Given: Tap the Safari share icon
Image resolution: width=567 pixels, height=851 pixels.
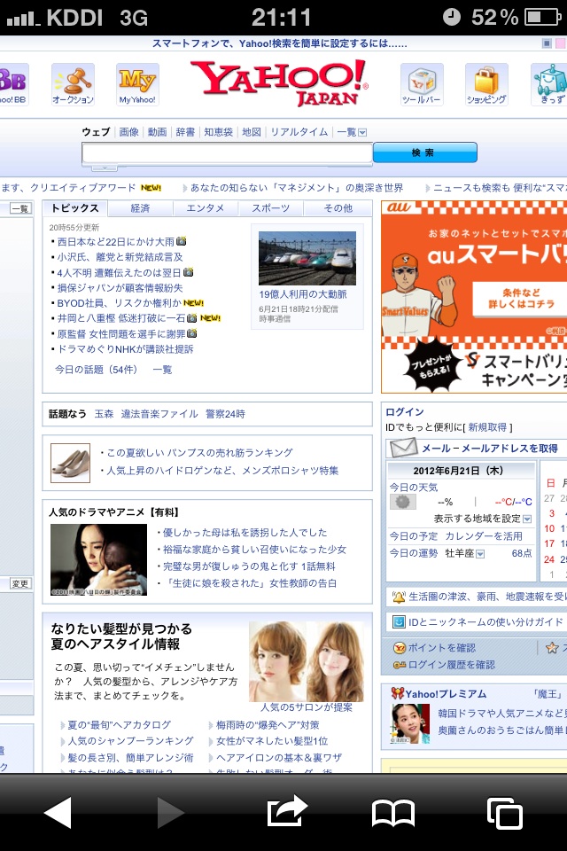Looking at the screenshot, I should click(287, 811).
